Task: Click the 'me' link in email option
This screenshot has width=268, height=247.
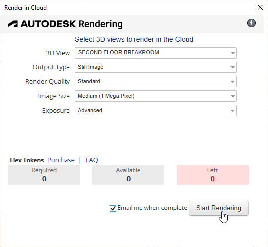Action: [x=138, y=208]
